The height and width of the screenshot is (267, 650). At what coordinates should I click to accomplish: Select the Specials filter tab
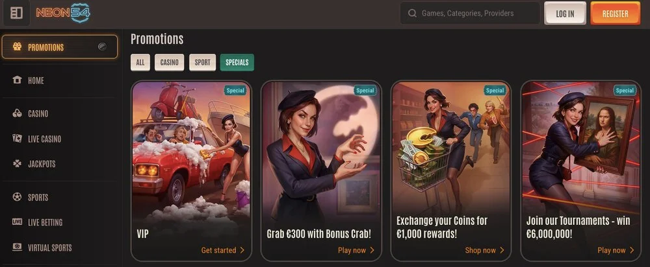point(237,62)
